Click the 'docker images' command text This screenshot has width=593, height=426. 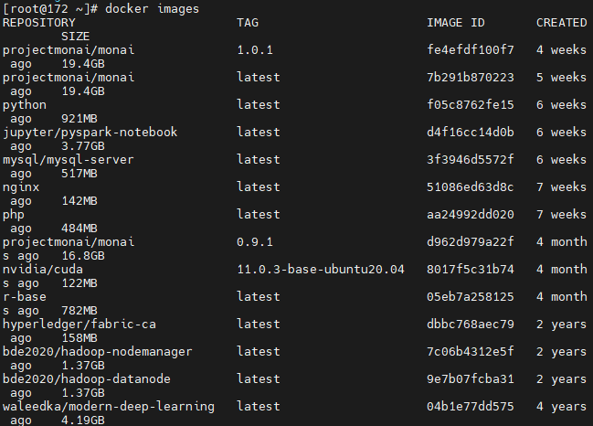(152, 9)
